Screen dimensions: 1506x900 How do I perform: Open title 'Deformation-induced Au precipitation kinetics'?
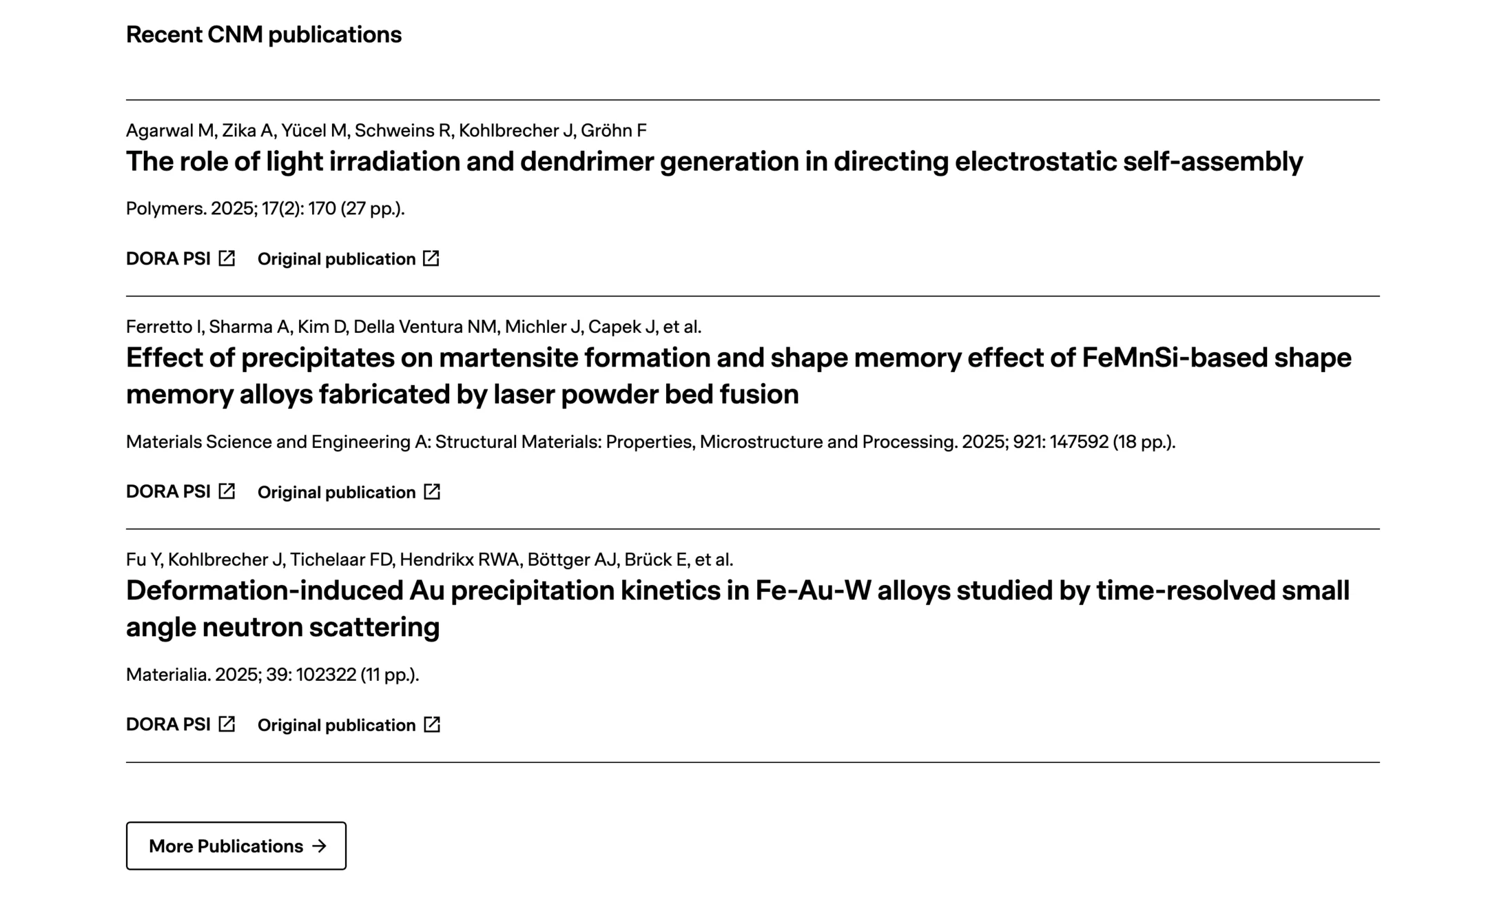click(x=738, y=608)
